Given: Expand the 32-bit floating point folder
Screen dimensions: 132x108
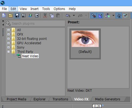Looking at the screenshot, I should pyautogui.click(x=8, y=39).
